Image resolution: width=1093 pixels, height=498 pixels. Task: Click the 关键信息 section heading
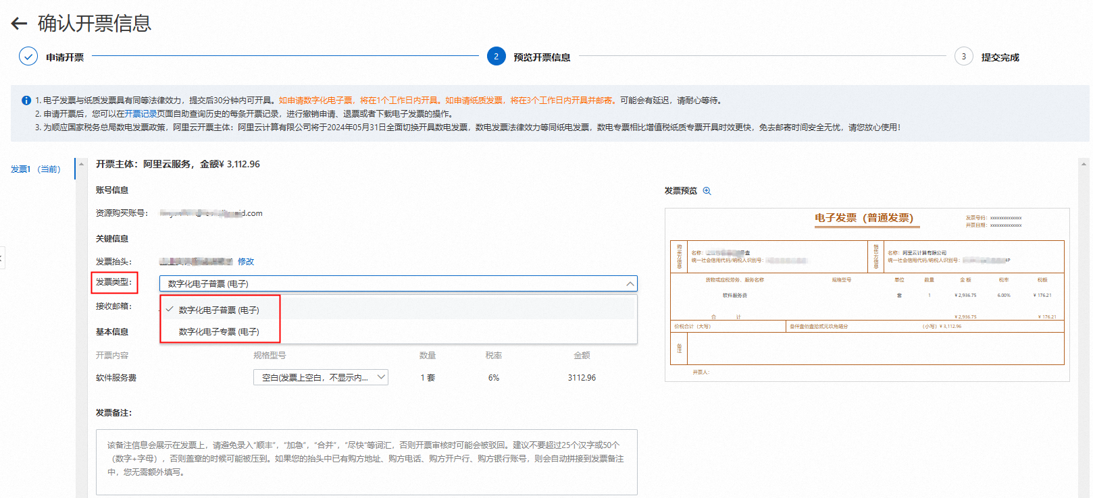[x=112, y=239]
